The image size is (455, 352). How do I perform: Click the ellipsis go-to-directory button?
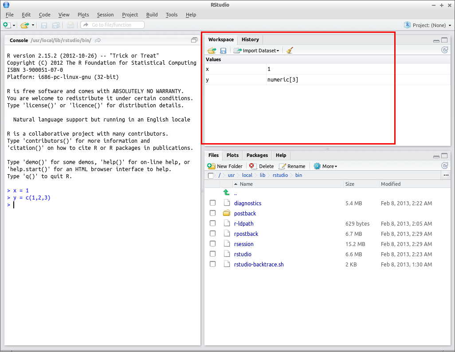tap(446, 175)
